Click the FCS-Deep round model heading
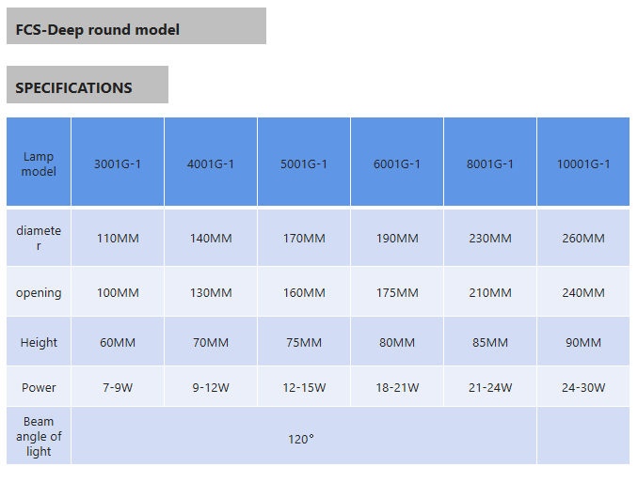Screen dimensions: 638x482 tap(98, 29)
